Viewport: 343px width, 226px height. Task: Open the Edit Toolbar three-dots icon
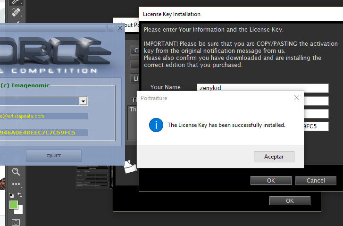click(x=16, y=184)
